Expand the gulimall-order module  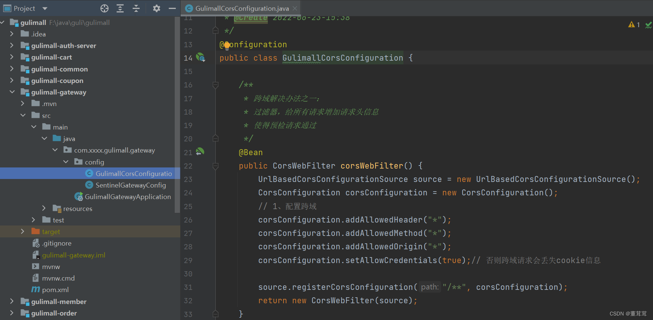coord(12,313)
